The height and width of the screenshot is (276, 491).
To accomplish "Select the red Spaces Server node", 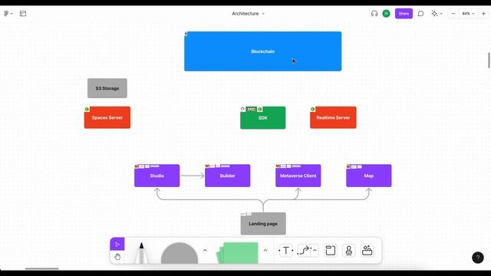I will click(x=107, y=117).
